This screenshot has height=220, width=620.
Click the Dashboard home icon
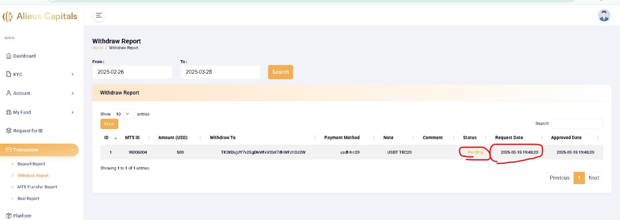[x=9, y=56]
